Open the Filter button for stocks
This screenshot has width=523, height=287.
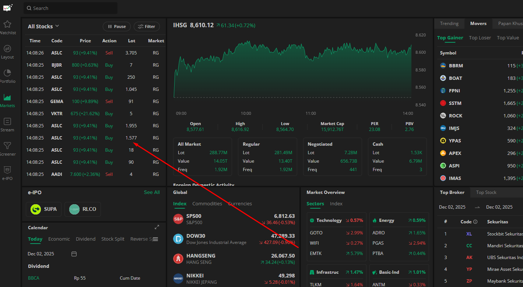pos(146,26)
